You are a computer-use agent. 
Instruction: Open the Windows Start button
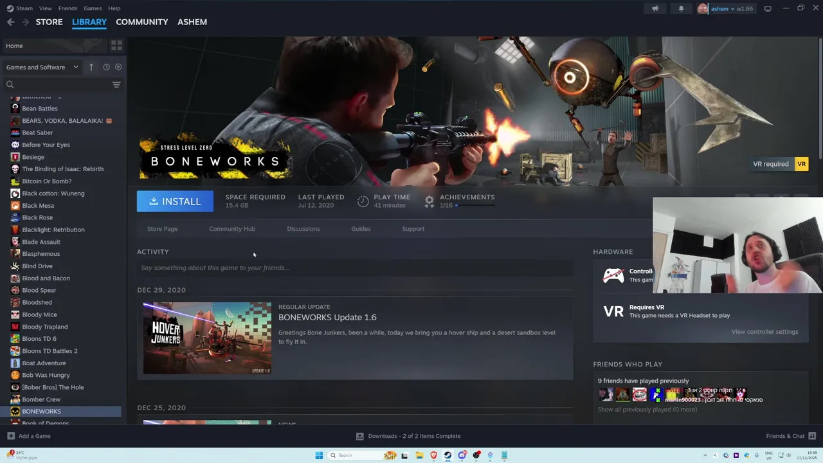pyautogui.click(x=319, y=455)
